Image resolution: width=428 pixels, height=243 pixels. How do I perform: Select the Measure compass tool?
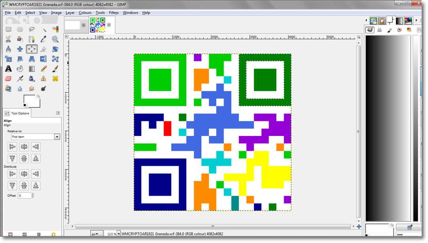tap(8, 49)
